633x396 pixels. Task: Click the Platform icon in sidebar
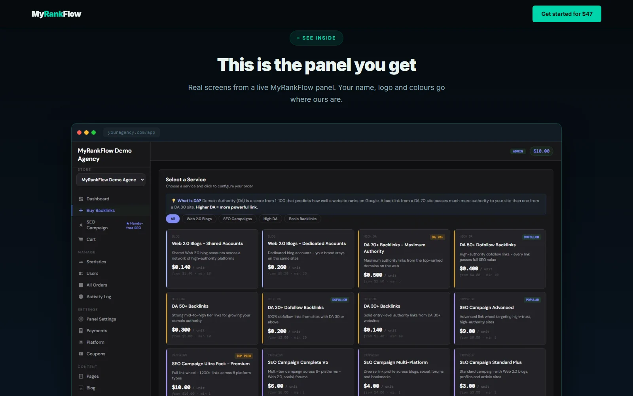pyautogui.click(x=81, y=342)
